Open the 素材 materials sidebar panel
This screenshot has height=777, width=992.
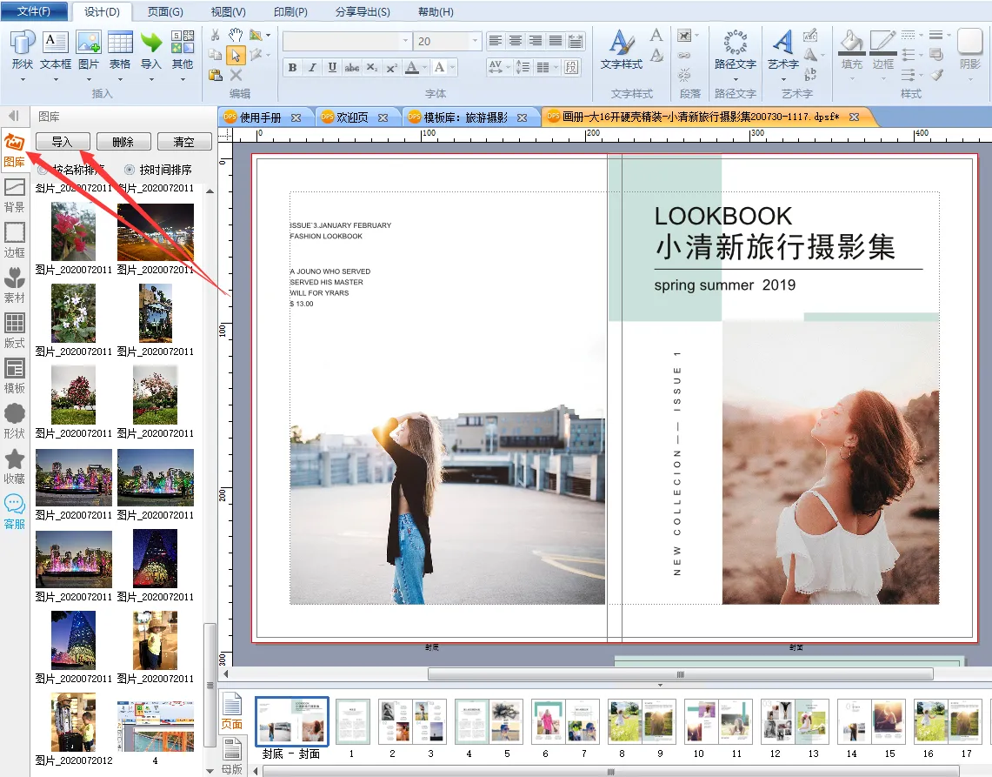tap(15, 285)
